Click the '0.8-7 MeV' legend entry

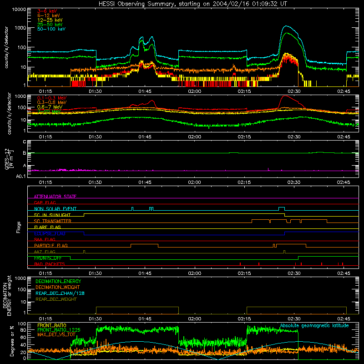click(50, 107)
